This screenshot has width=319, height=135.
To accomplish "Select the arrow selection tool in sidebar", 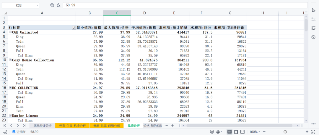I will 313,10.
